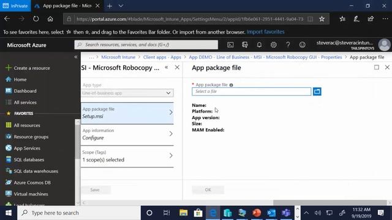This screenshot has height=220, width=392.
Task: Click the add notes pen icon
Action: [x=356, y=19]
